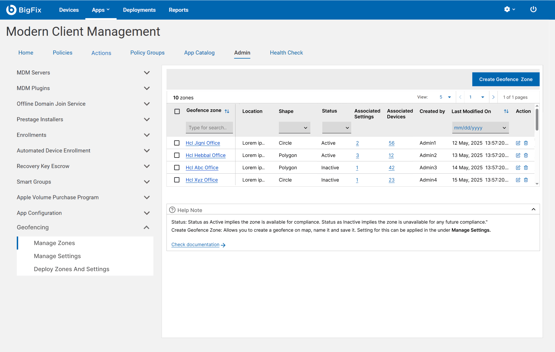Check the Hcl Xyz Office row
Viewport: 555px width, 352px height.
(x=177, y=180)
